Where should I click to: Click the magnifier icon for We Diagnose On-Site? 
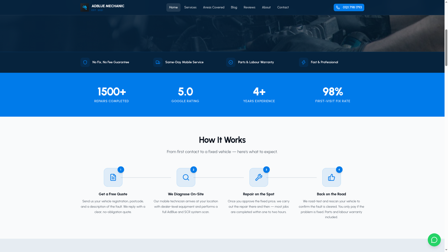[x=186, y=177]
